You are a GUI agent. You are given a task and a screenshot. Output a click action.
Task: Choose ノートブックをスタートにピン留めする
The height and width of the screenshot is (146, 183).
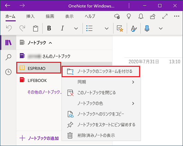click(101, 125)
